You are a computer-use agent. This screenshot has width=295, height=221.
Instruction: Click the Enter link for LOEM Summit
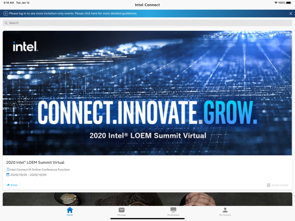(x=14, y=185)
